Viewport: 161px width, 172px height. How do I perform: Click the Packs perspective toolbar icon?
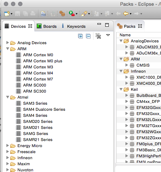tap(62, 14)
